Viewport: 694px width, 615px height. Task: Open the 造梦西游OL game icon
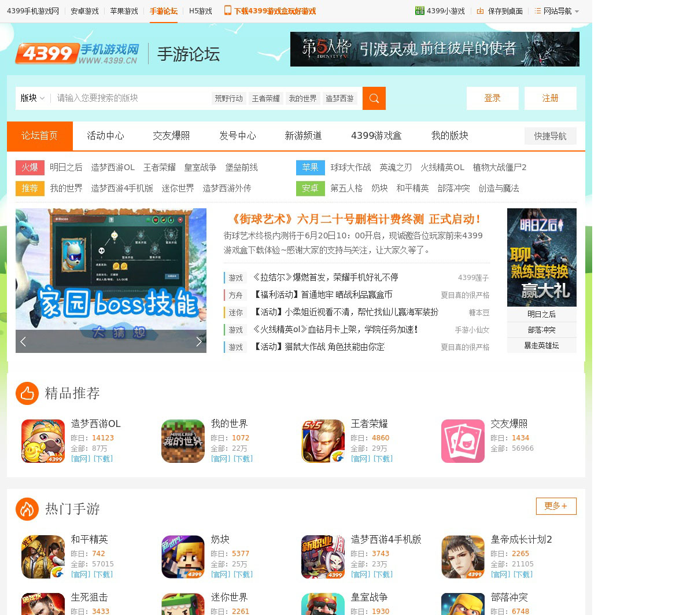coord(43,441)
